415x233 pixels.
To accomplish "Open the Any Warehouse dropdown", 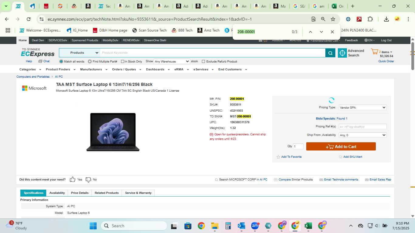I will (x=172, y=61).
